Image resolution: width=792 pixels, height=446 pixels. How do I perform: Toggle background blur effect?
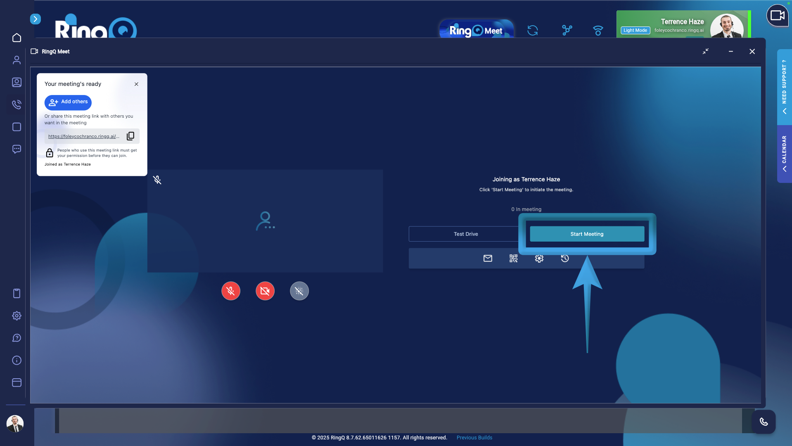point(299,291)
